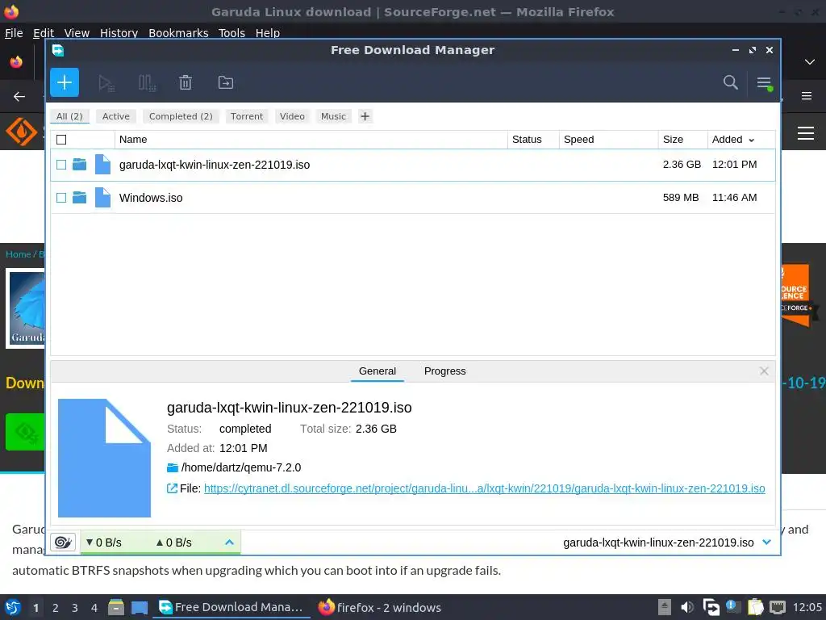Viewport: 826px width, 620px height.
Task: Open search in Free Download Manager
Action: tap(730, 82)
